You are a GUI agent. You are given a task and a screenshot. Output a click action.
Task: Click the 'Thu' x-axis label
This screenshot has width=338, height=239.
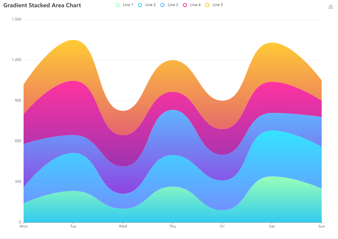(172, 226)
